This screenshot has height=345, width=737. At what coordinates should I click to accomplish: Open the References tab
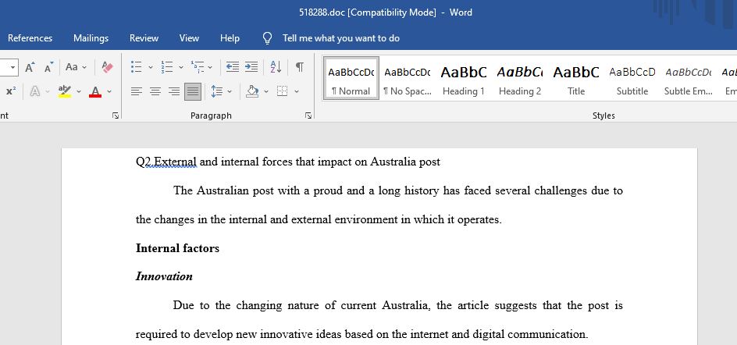[x=30, y=38]
